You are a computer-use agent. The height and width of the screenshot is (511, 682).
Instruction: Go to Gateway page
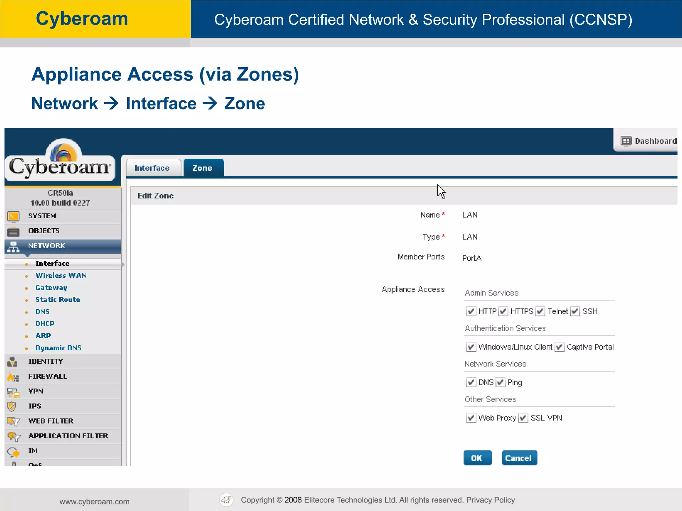click(51, 288)
